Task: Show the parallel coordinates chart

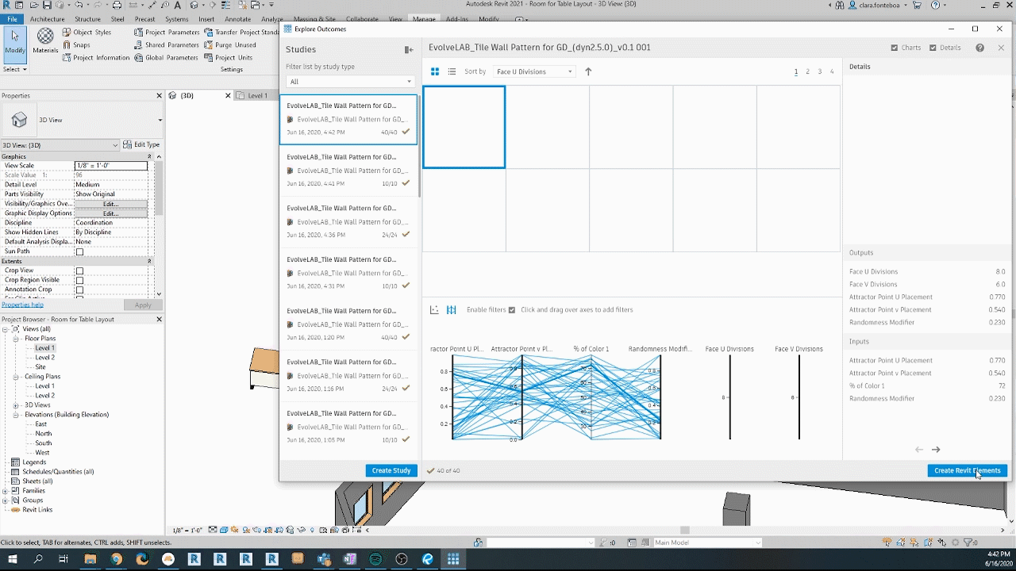Action: tap(451, 310)
